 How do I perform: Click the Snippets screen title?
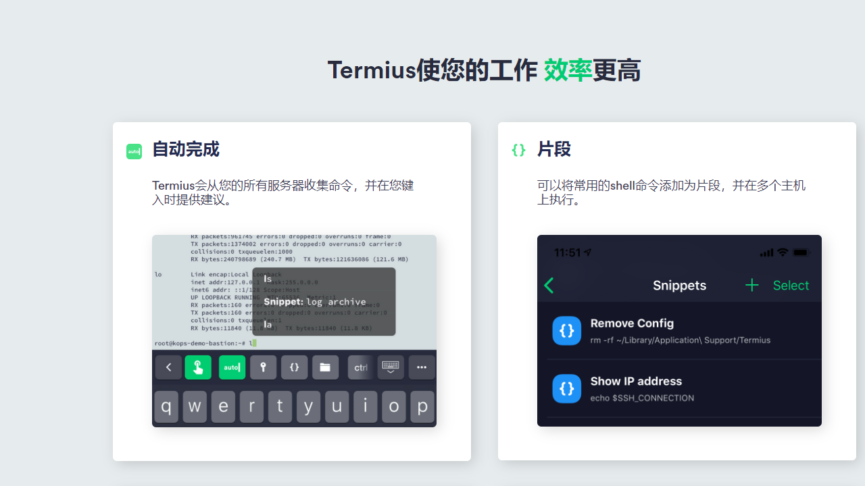pos(679,286)
